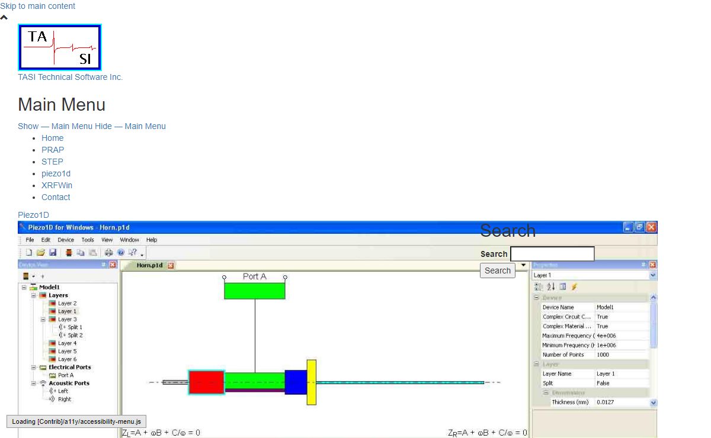Open the STEP menu link

52,162
